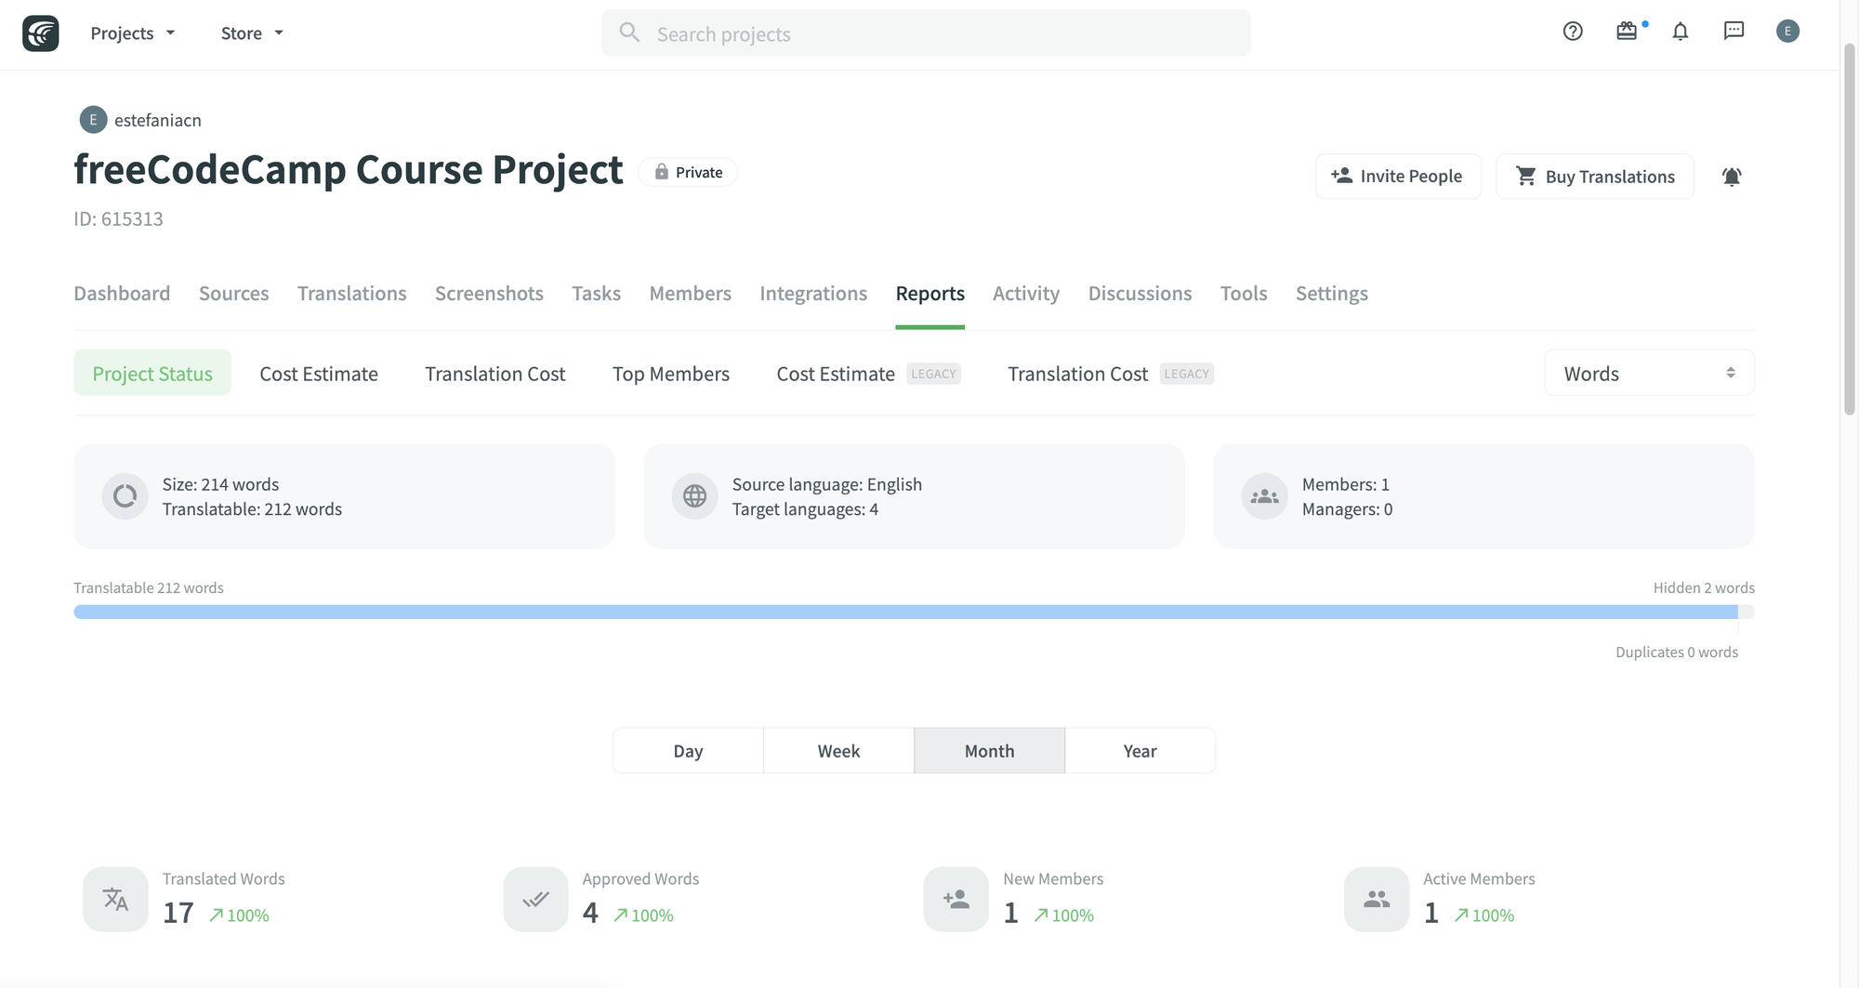Click the estefaniacn owner link

click(x=158, y=120)
